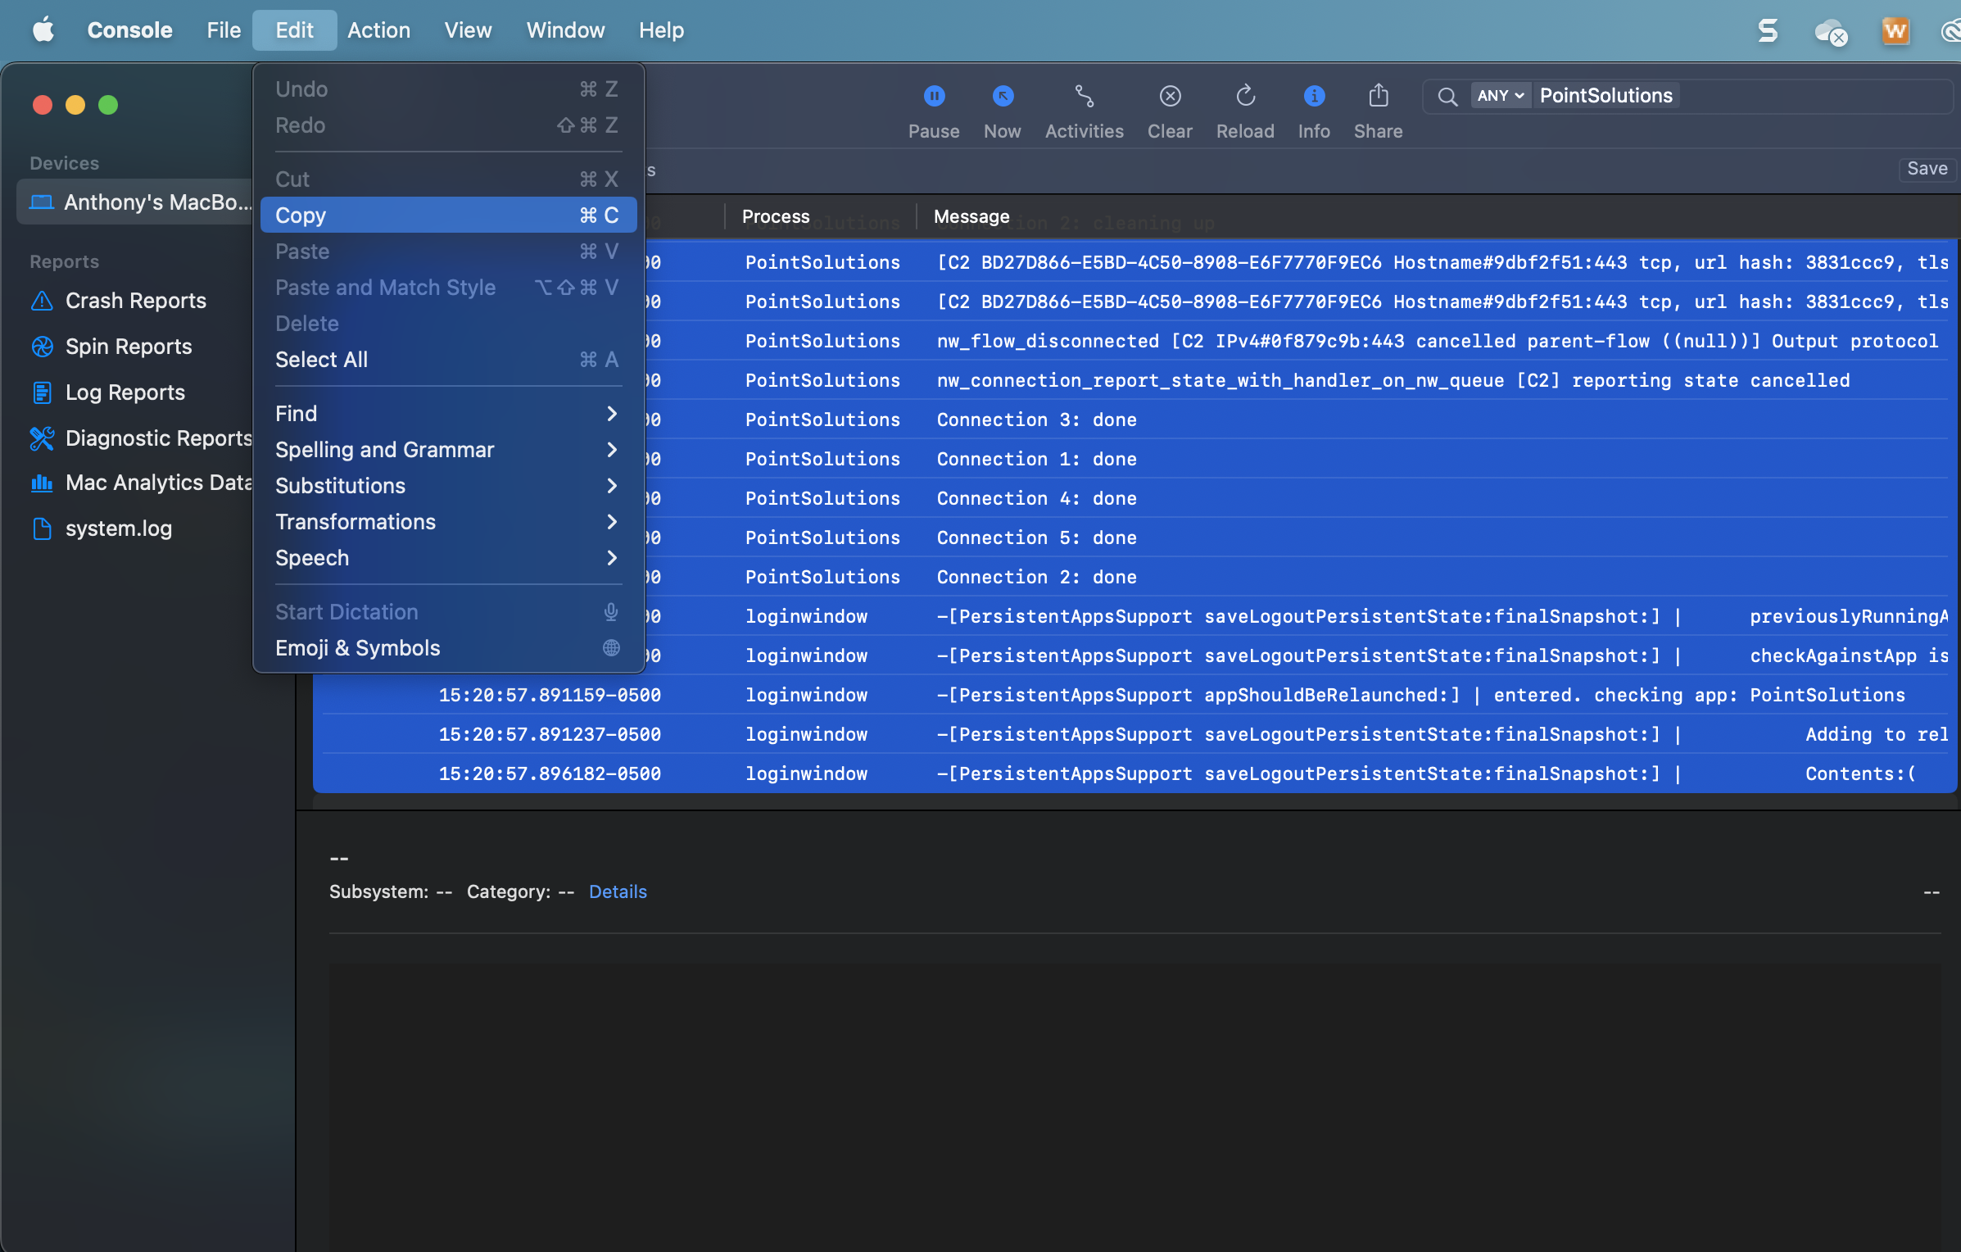This screenshot has width=1961, height=1252.
Task: Click the S icon in menu bar
Action: tap(1768, 31)
